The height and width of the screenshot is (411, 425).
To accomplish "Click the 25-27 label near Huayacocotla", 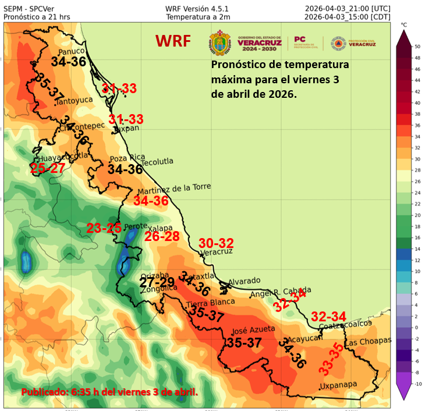I will (48, 169).
